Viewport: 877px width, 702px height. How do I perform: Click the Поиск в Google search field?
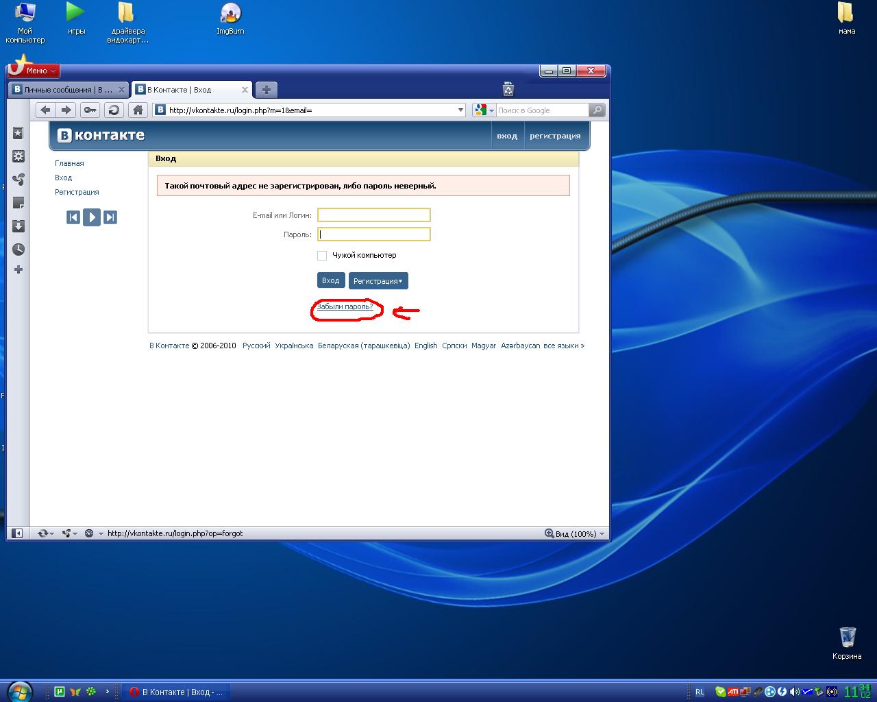point(541,110)
